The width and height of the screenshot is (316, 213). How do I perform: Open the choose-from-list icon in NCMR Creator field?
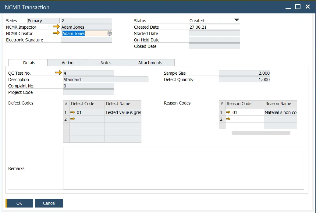coord(109,34)
